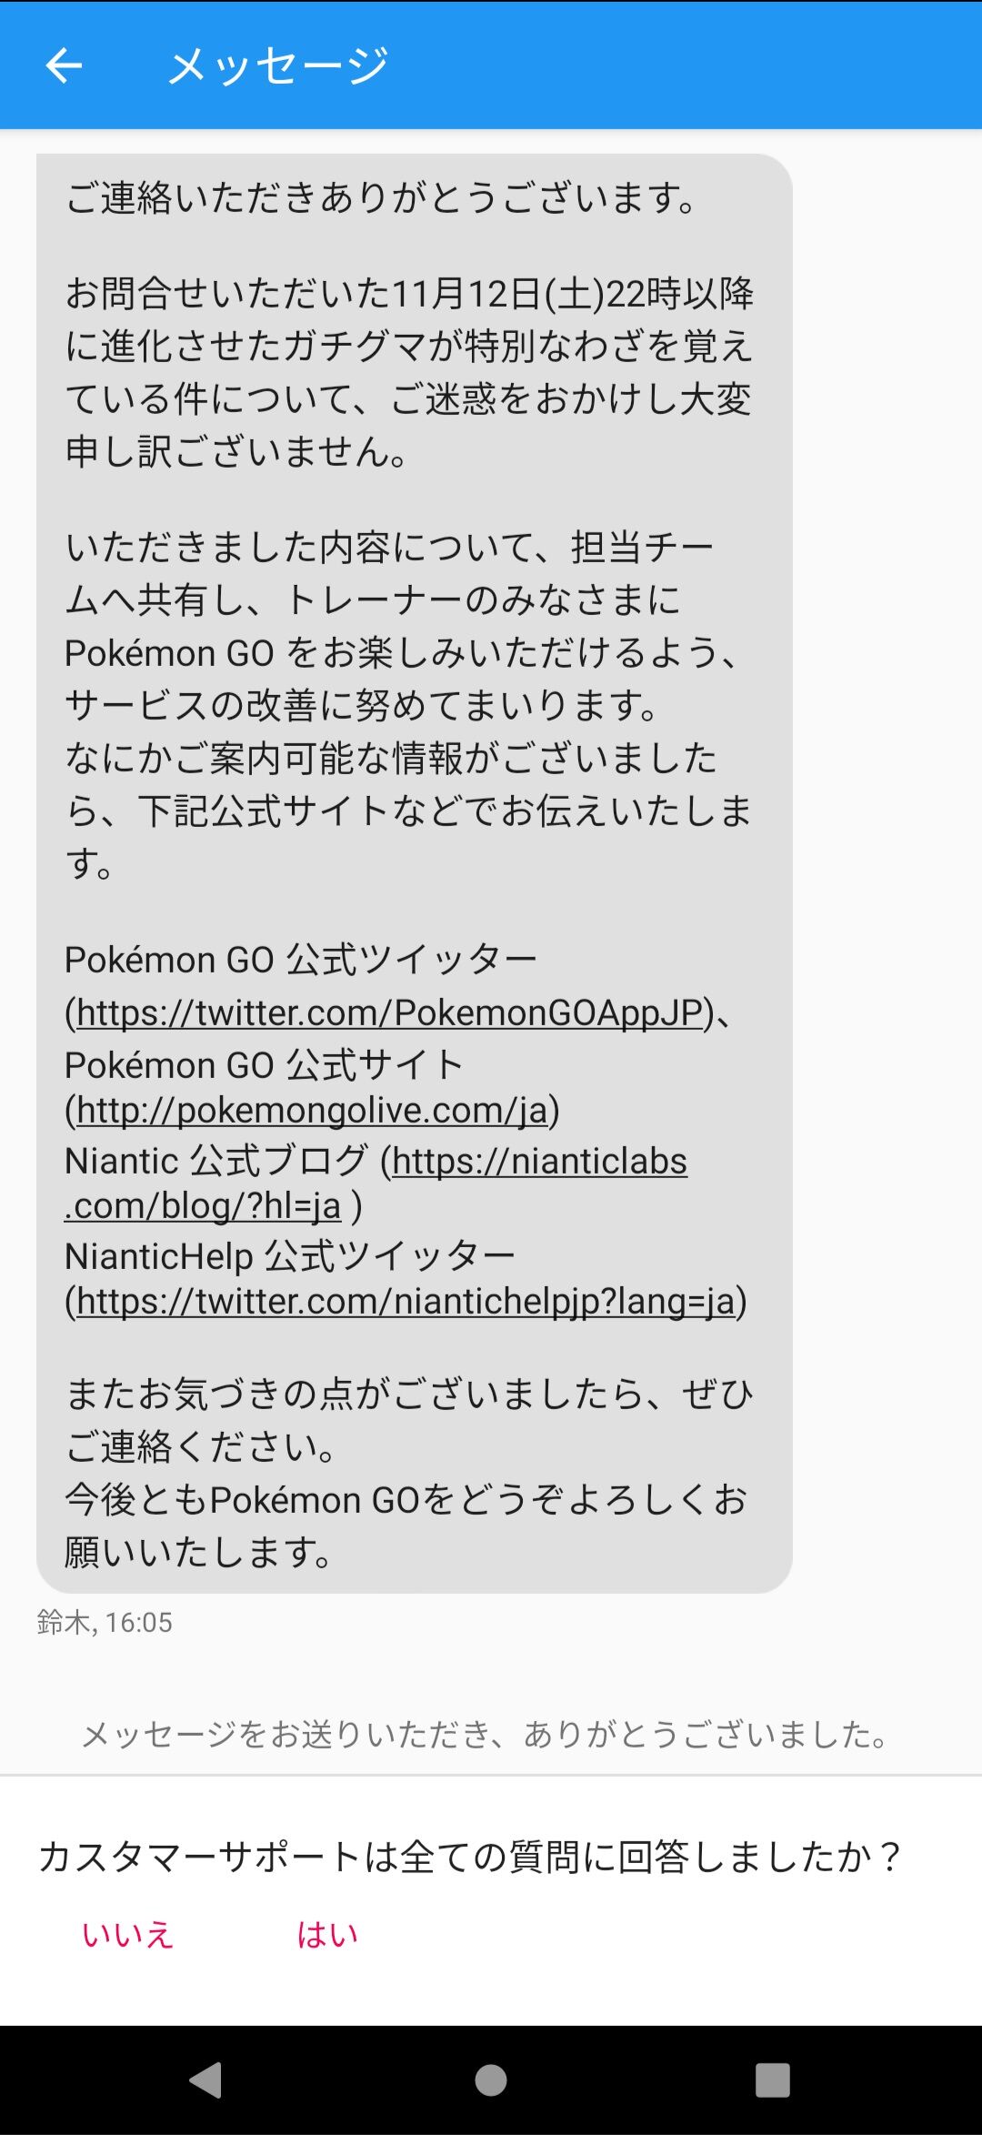Open the niantichelpjp Twitter link
The image size is (982, 2135).
click(x=406, y=1301)
